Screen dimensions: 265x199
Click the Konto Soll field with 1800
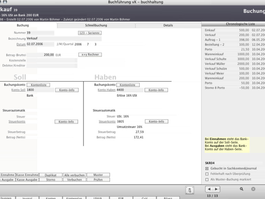40,90
